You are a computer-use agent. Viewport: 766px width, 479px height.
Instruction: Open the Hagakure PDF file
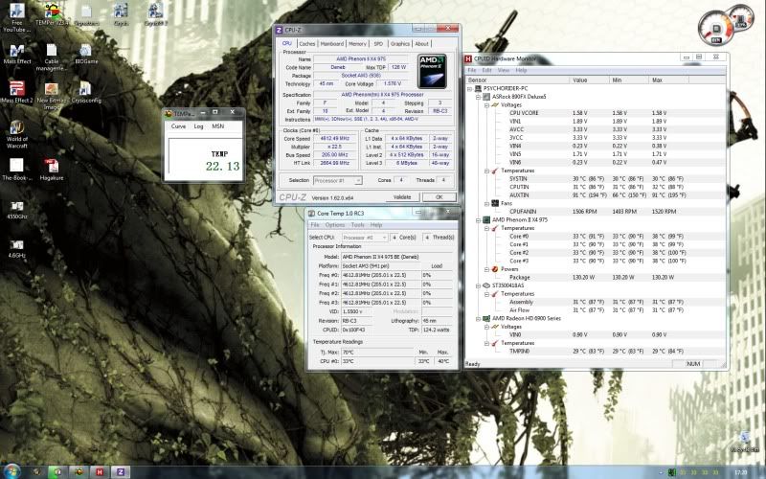click(x=52, y=170)
